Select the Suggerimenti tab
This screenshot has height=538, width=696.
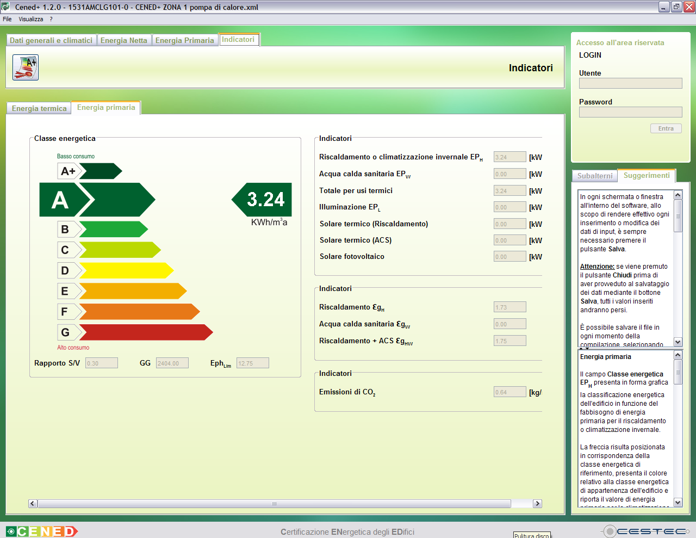(x=647, y=175)
